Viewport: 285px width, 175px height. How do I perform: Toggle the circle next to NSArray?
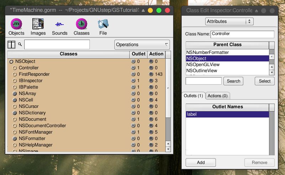pos(15,94)
